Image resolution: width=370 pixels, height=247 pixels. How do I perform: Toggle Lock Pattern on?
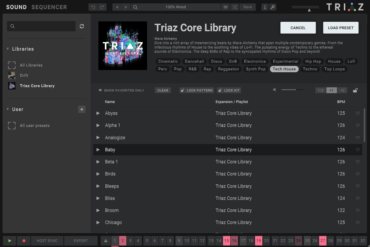(x=196, y=90)
